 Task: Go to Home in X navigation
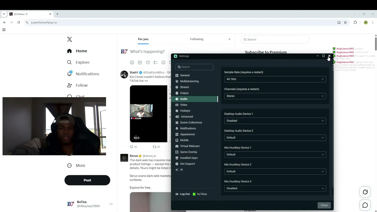click(x=77, y=51)
